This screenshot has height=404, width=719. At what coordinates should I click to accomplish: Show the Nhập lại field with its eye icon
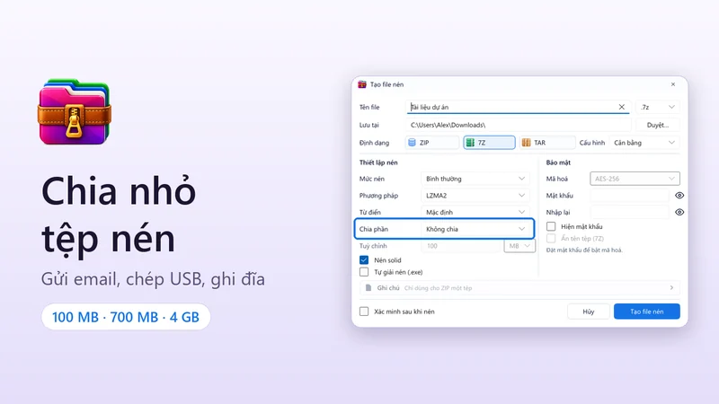pos(679,212)
